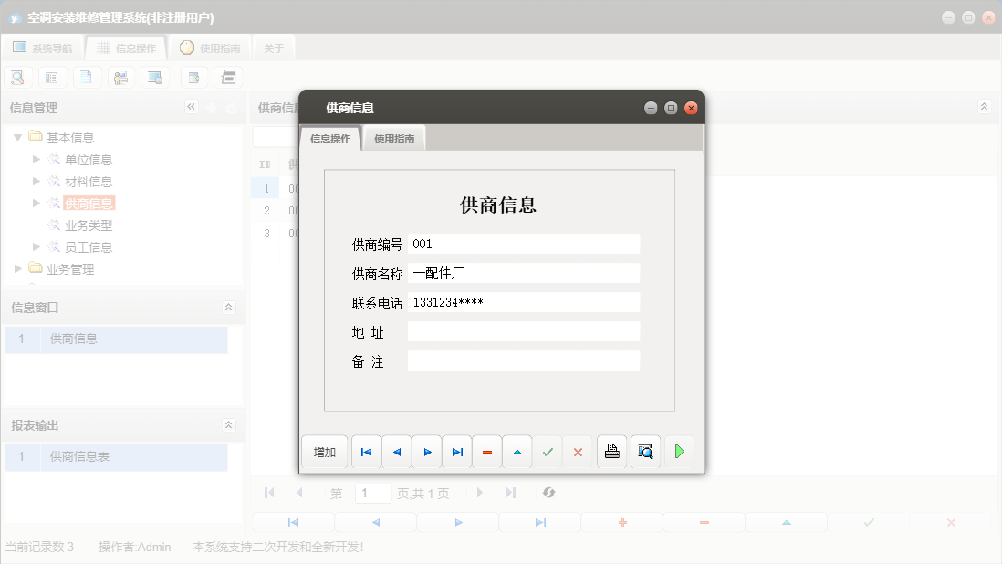
Task: Open print preview in the dialog
Action: (x=645, y=451)
